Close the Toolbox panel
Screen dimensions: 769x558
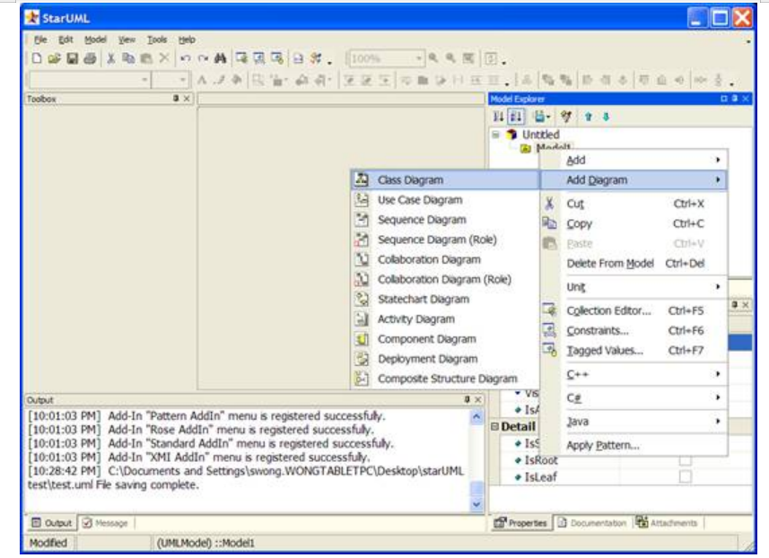[187, 99]
